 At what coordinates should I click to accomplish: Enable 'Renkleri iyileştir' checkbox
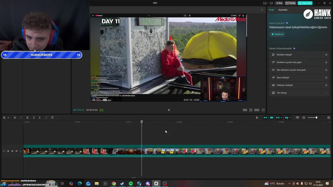click(326, 55)
